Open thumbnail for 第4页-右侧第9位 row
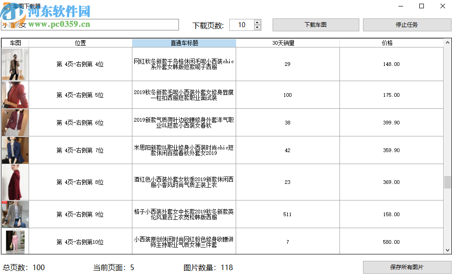This screenshot has height=277, width=452. coord(15,214)
